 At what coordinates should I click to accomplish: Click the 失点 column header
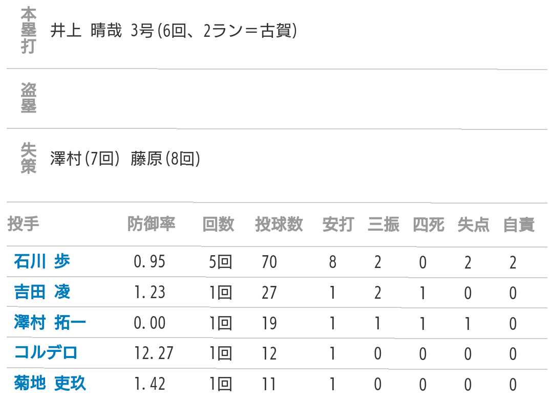pos(474,225)
